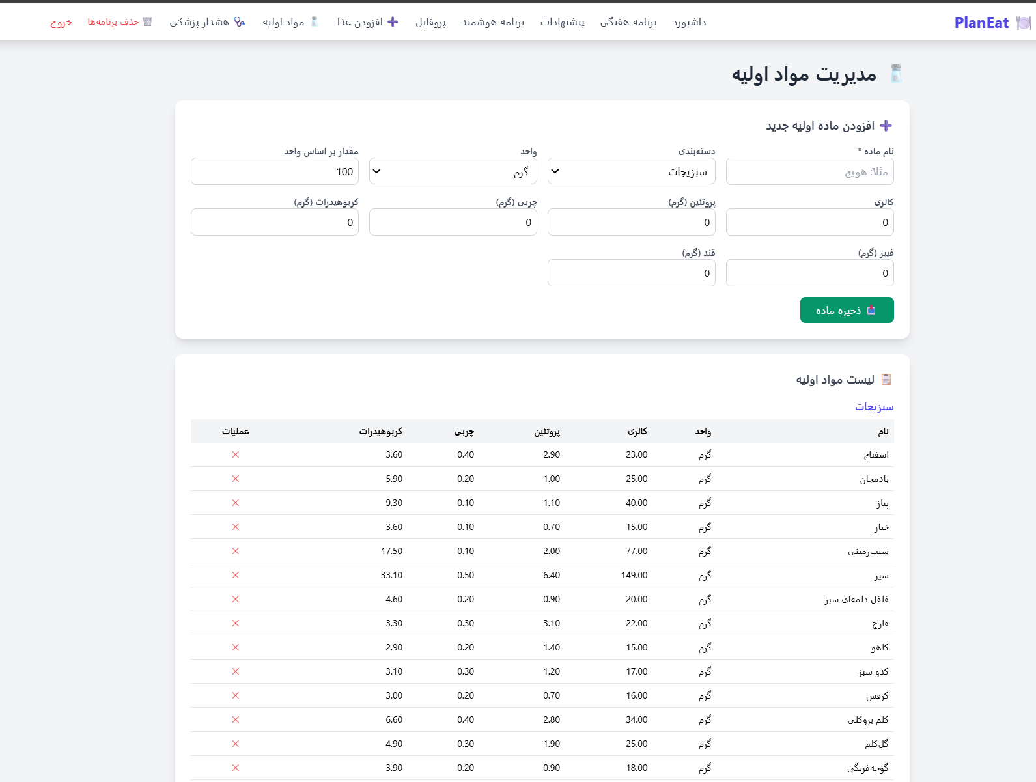
Task: Click خروج to log out
Action: point(61,22)
